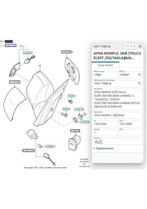Select callout 17B676 switch label
Image resolution: width=147 pixels, height=209 pixels.
click(75, 131)
